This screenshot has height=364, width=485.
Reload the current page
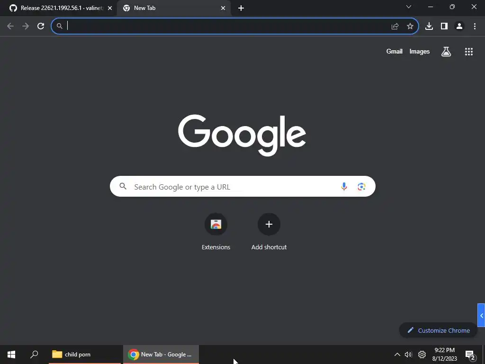point(41,26)
